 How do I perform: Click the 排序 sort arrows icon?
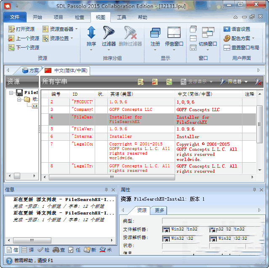(x=91, y=32)
